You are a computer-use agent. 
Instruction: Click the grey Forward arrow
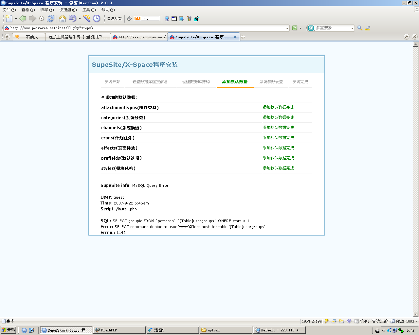pyautogui.click(x=32, y=19)
